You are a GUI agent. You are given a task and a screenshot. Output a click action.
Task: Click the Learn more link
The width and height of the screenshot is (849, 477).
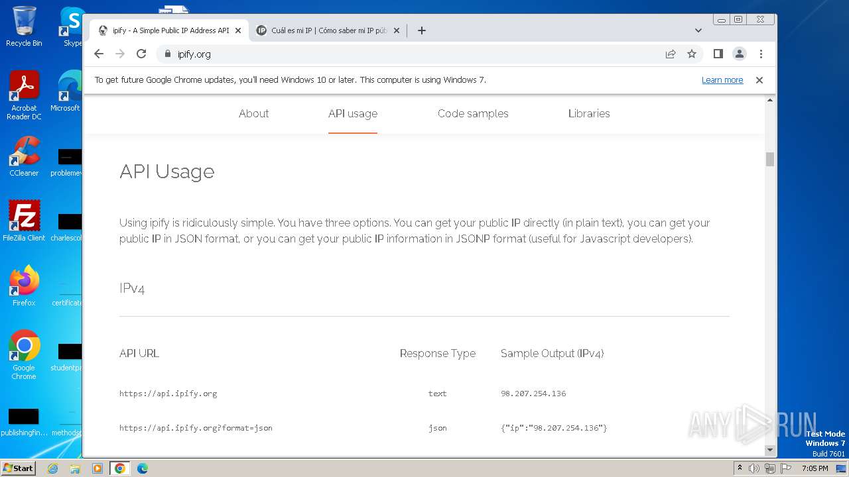722,80
